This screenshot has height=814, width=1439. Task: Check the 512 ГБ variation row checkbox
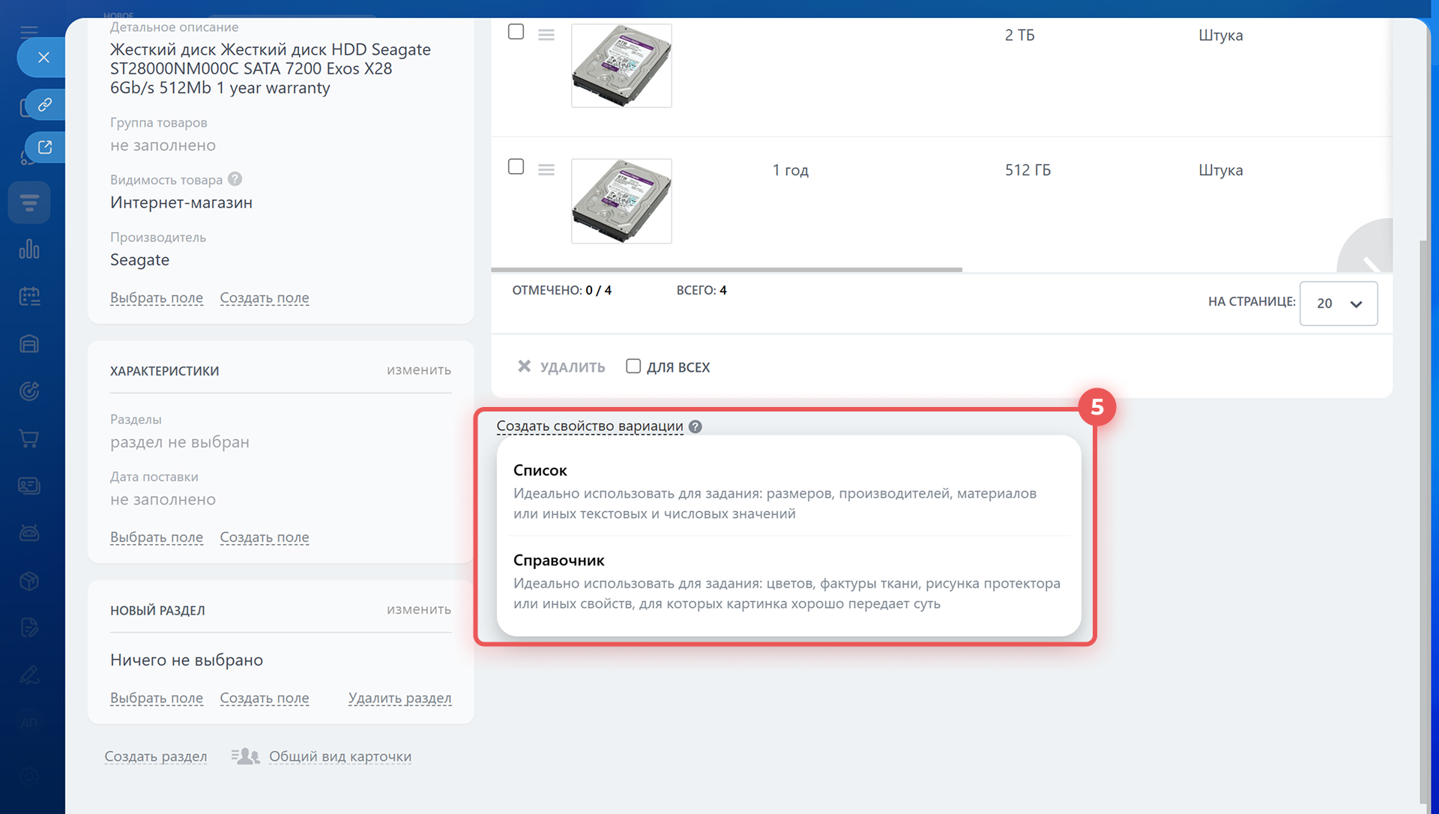(516, 166)
